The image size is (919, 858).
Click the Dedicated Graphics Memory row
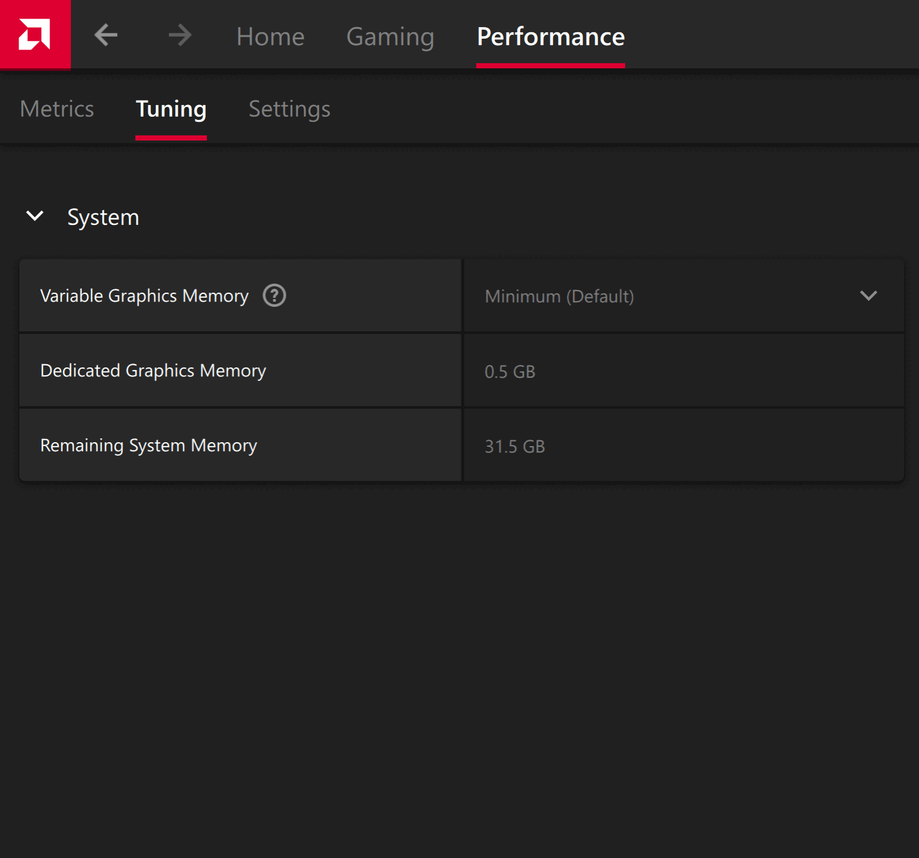click(153, 370)
